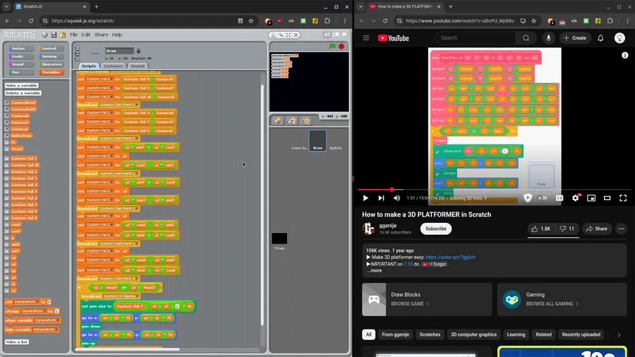The width and height of the screenshot is (635, 357).
Task: Enable YouTube miniplayer
Action: (591, 198)
